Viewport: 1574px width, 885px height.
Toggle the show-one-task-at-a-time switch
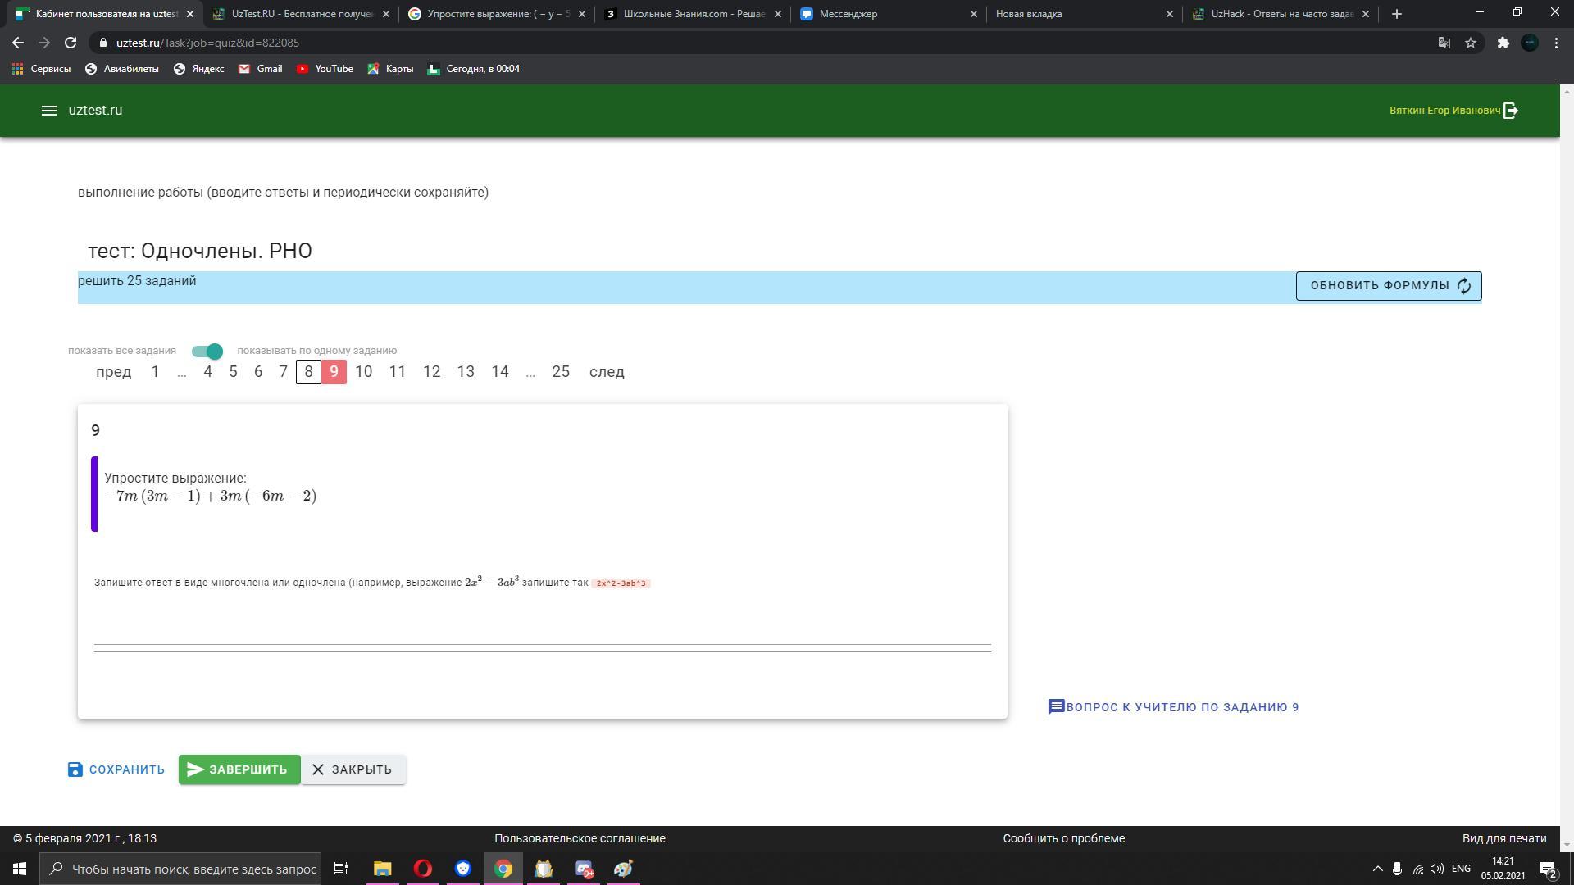207,351
